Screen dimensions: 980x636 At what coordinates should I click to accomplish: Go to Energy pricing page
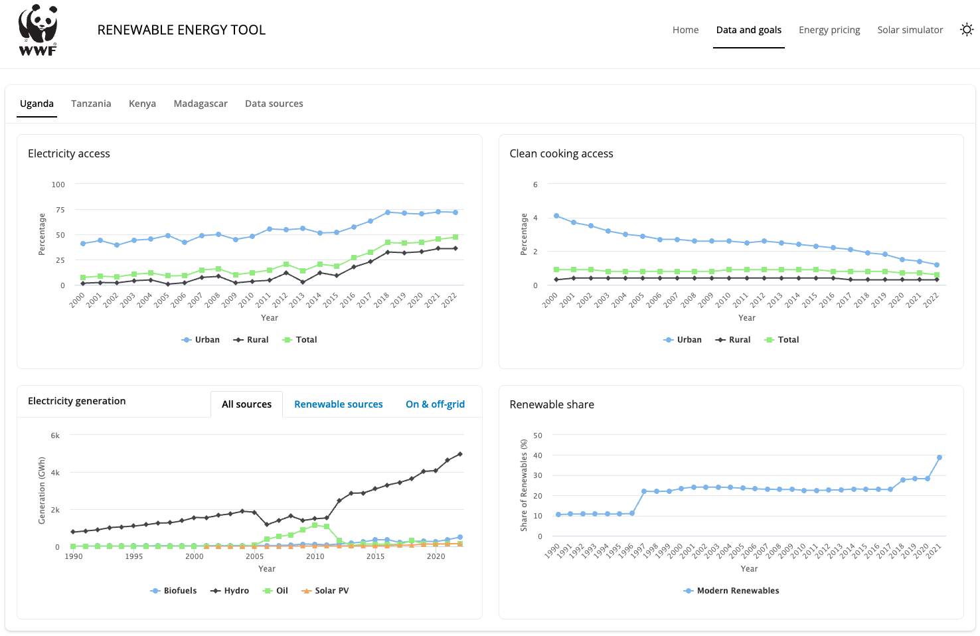[x=829, y=30]
